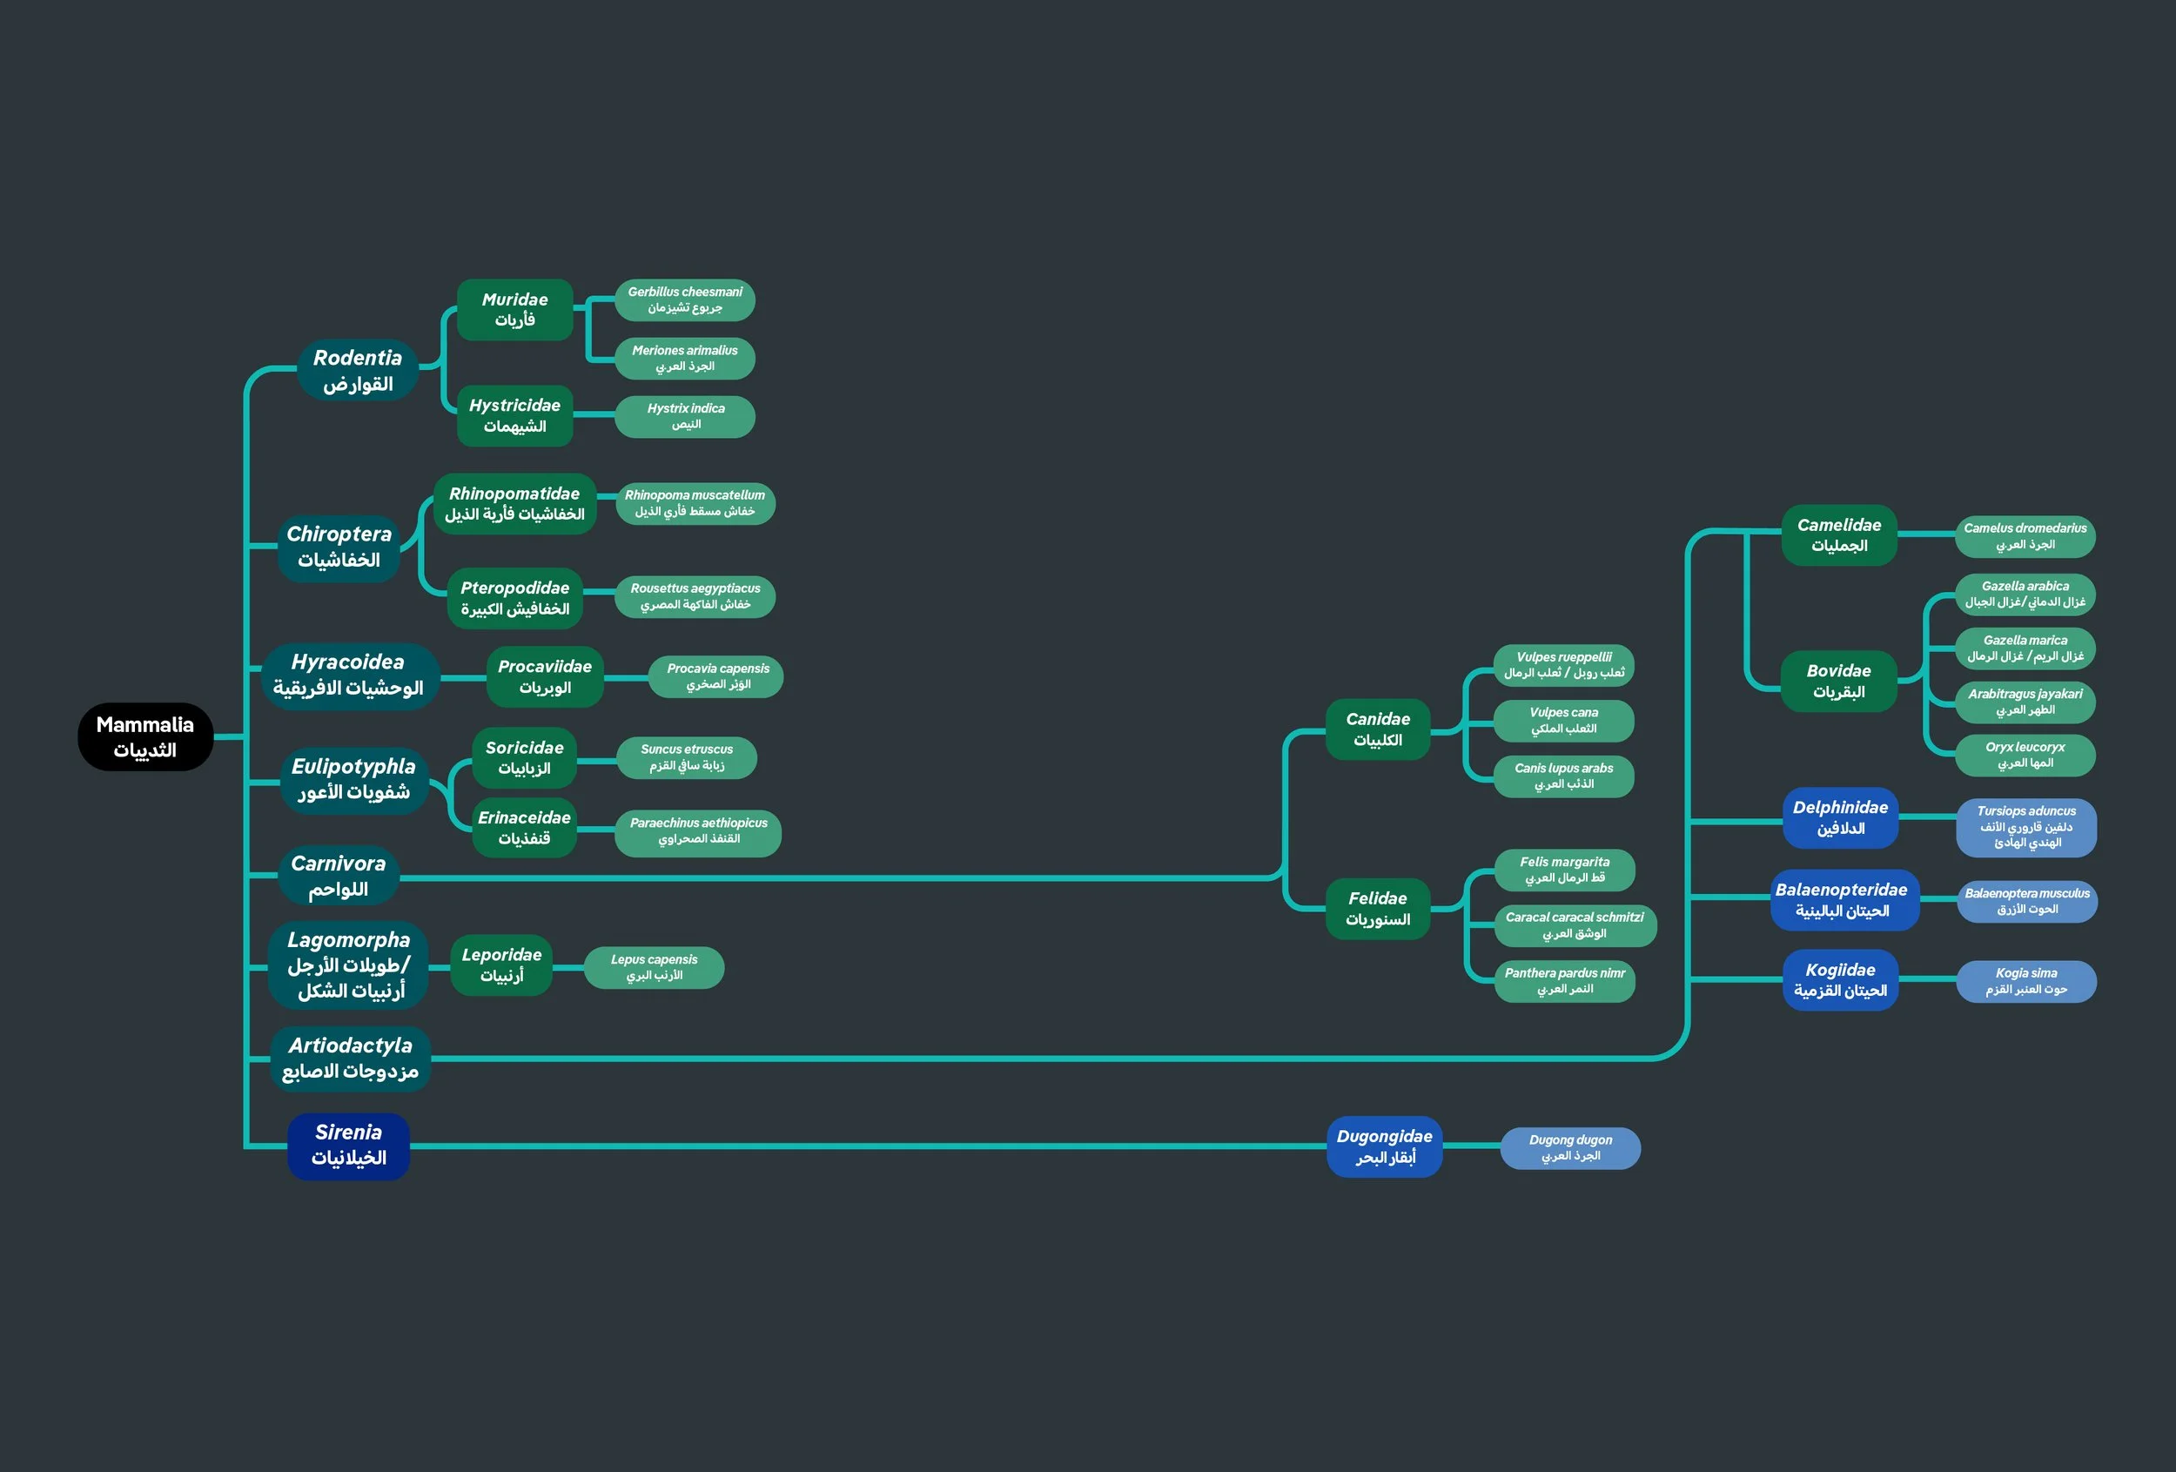Select the Muridae family node
Screen dimensions: 2176x1472
pos(514,309)
